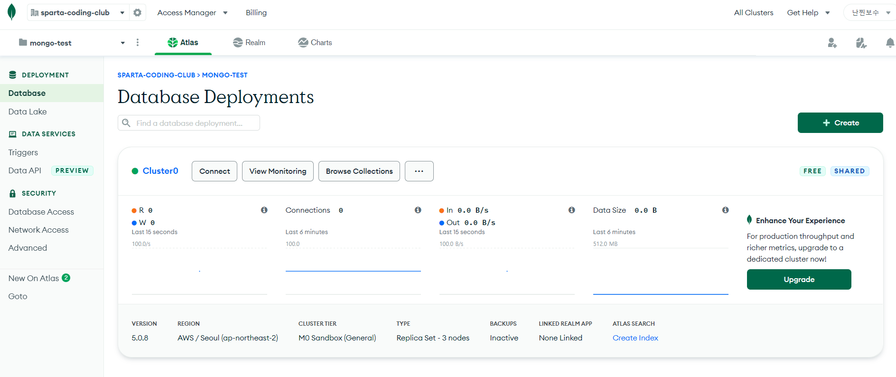
Task: Click info icon next to Data Size
Action: pyautogui.click(x=726, y=210)
